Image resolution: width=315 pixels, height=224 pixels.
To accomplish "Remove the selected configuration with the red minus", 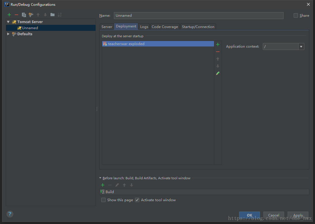I will [16, 15].
